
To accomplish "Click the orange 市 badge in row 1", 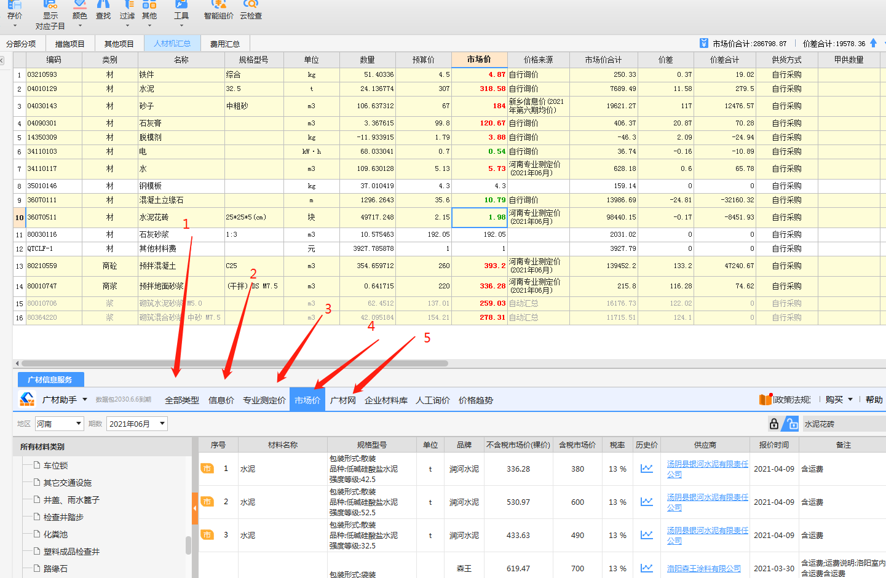I will pos(207,469).
